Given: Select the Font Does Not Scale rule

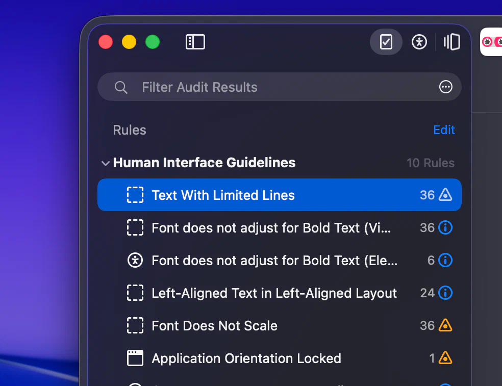Looking at the screenshot, I should pyautogui.click(x=280, y=325).
